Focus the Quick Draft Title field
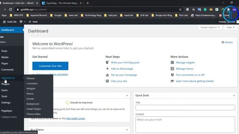The height and width of the screenshot is (134, 239). click(185, 108)
